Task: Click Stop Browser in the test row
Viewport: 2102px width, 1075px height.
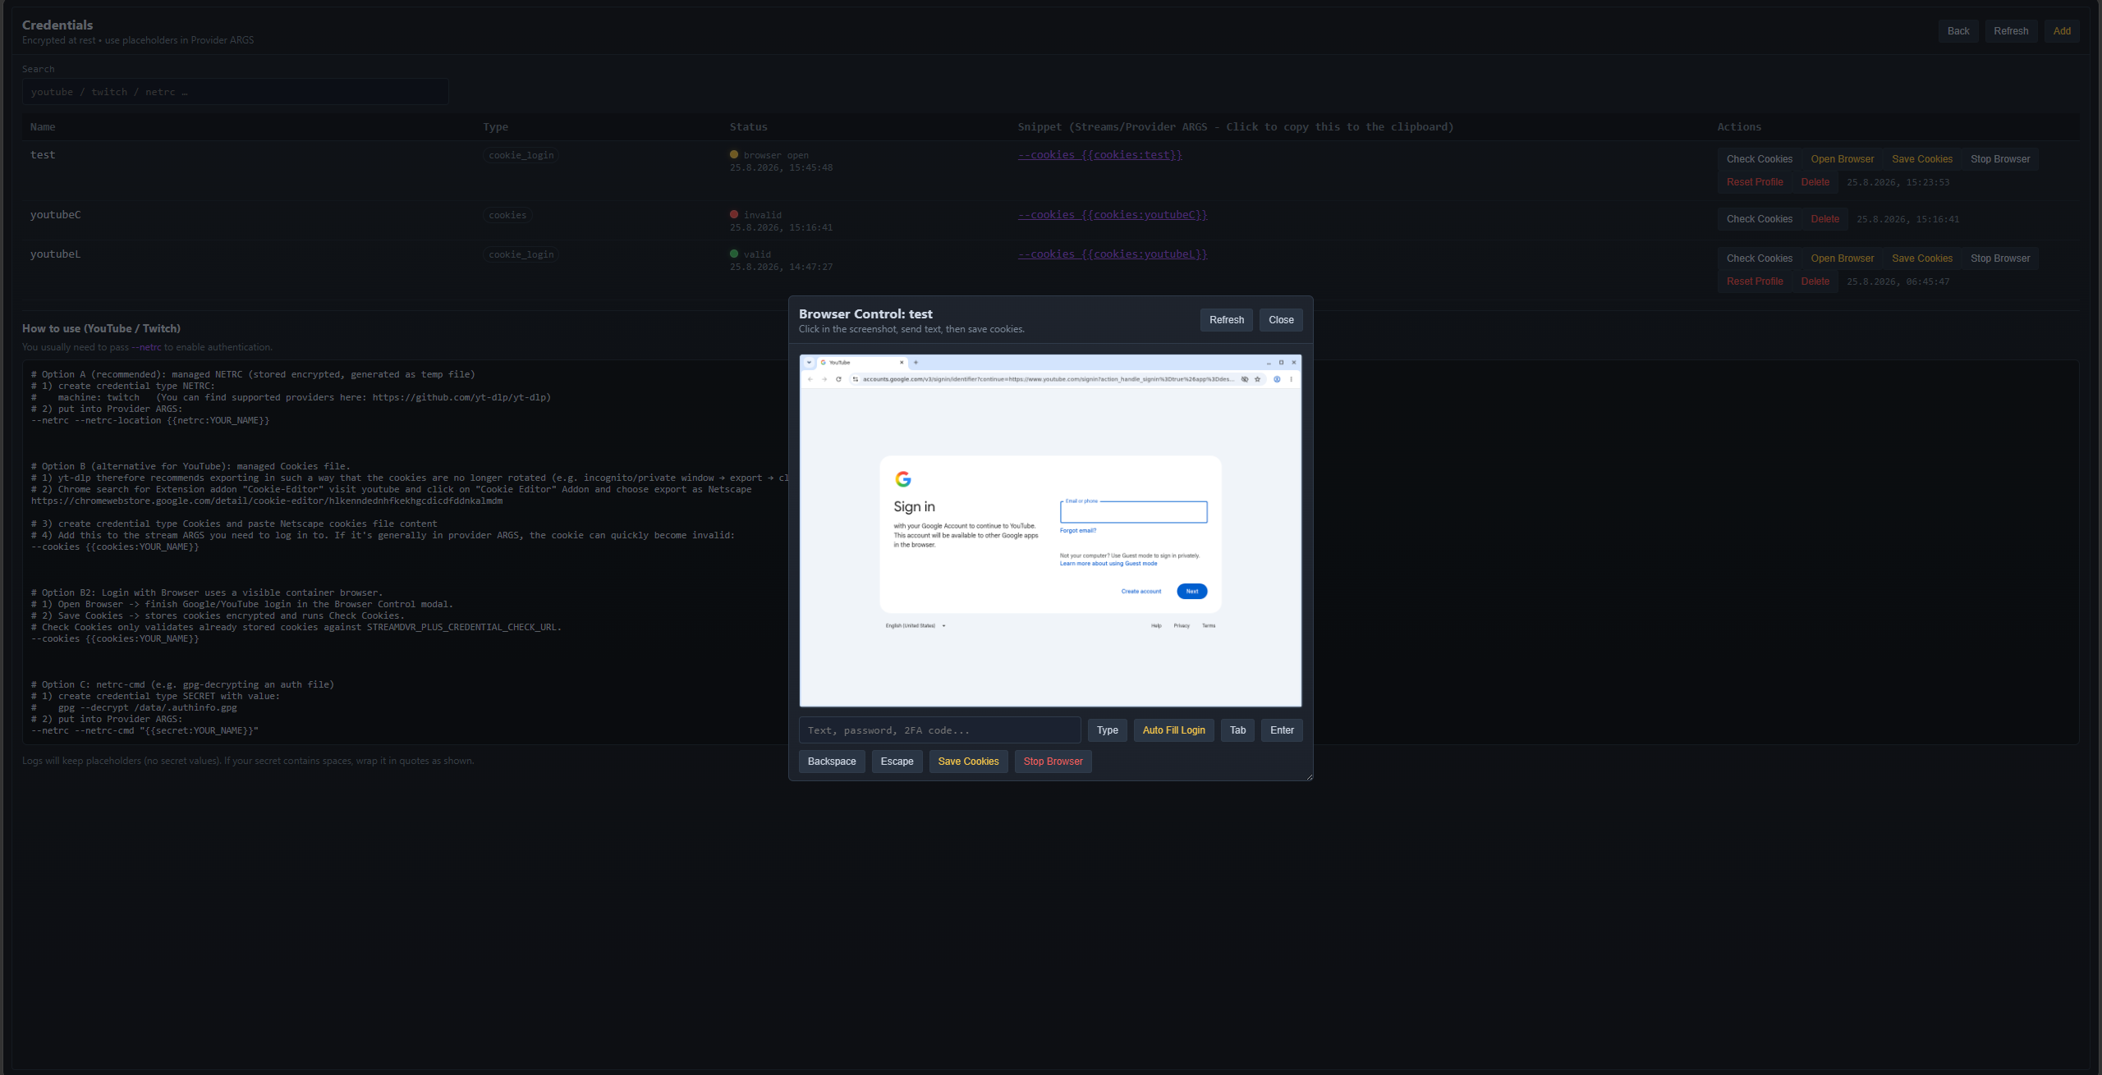Action: 2000,159
